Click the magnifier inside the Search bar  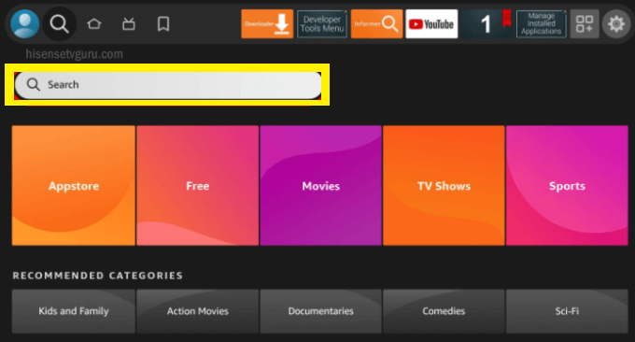[x=34, y=85]
